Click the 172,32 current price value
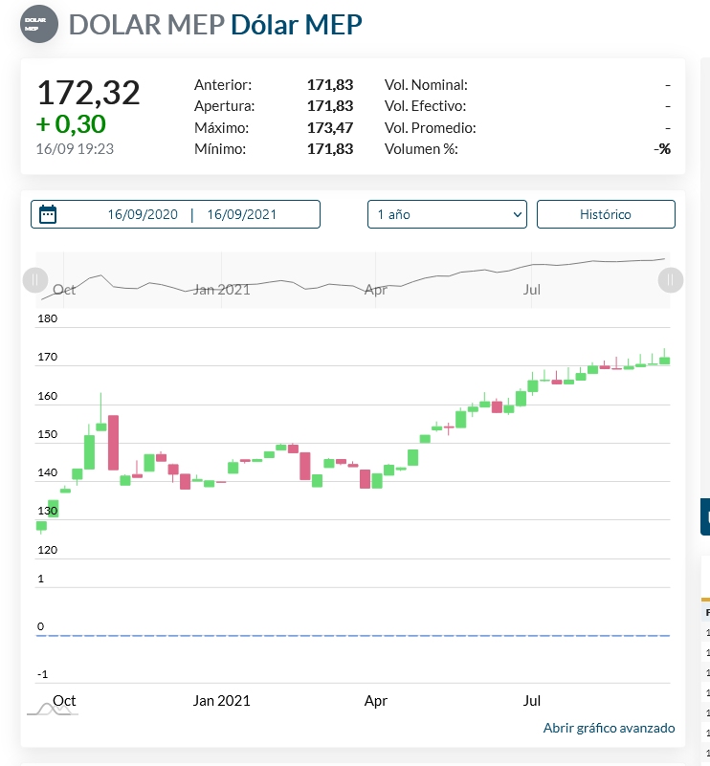Image resolution: width=710 pixels, height=766 pixels. [88, 93]
